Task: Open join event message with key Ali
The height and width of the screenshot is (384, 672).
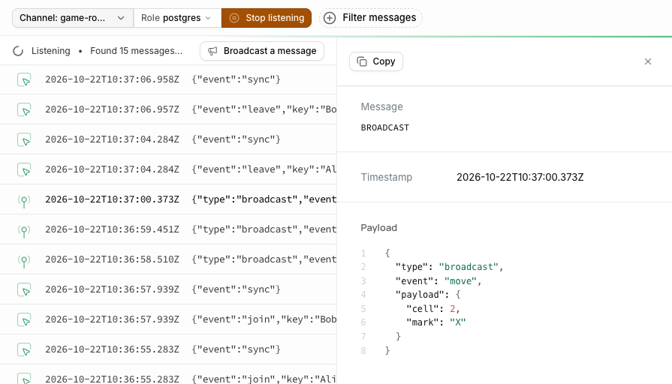Action: pos(168,374)
